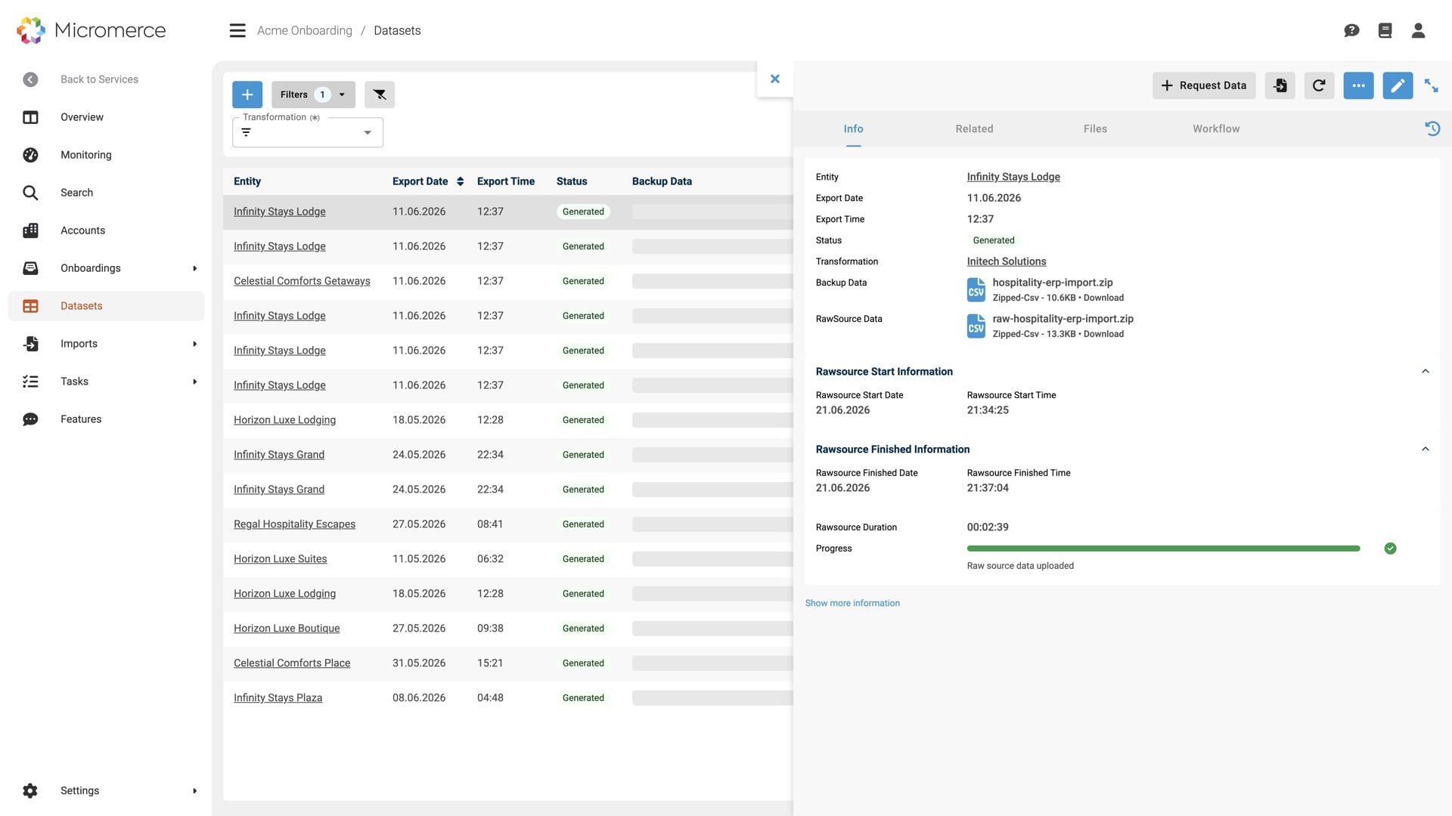
Task: Click the hospitality-erp-import.zip CSV icon
Action: [976, 289]
